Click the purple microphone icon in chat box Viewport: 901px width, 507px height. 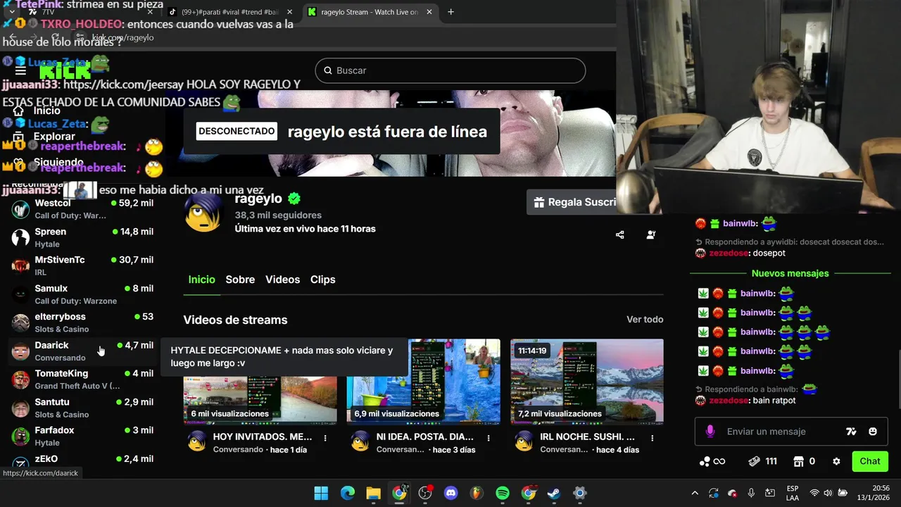(x=710, y=431)
